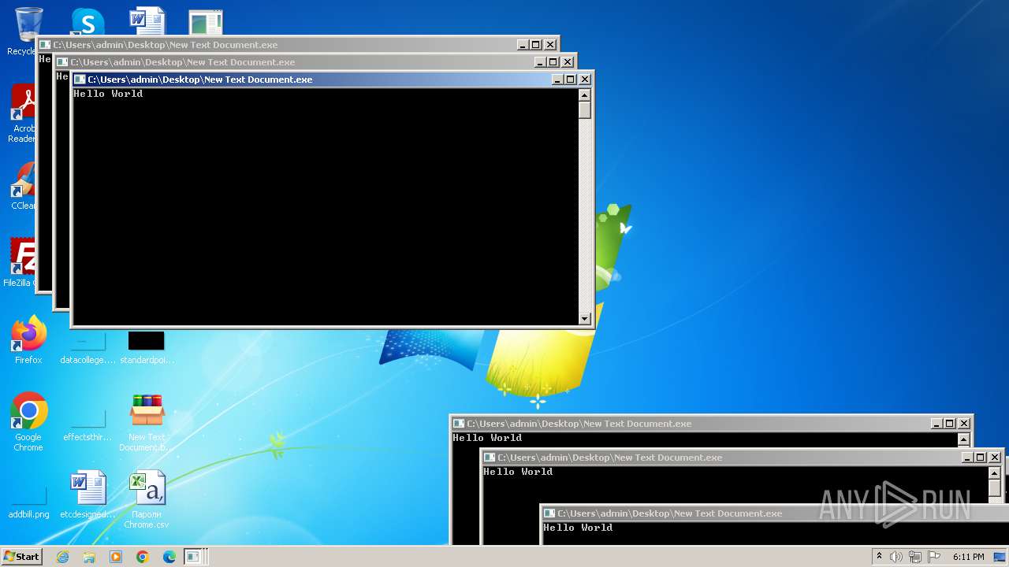Maximize the active console window
Image resolution: width=1009 pixels, height=567 pixels.
pos(571,80)
